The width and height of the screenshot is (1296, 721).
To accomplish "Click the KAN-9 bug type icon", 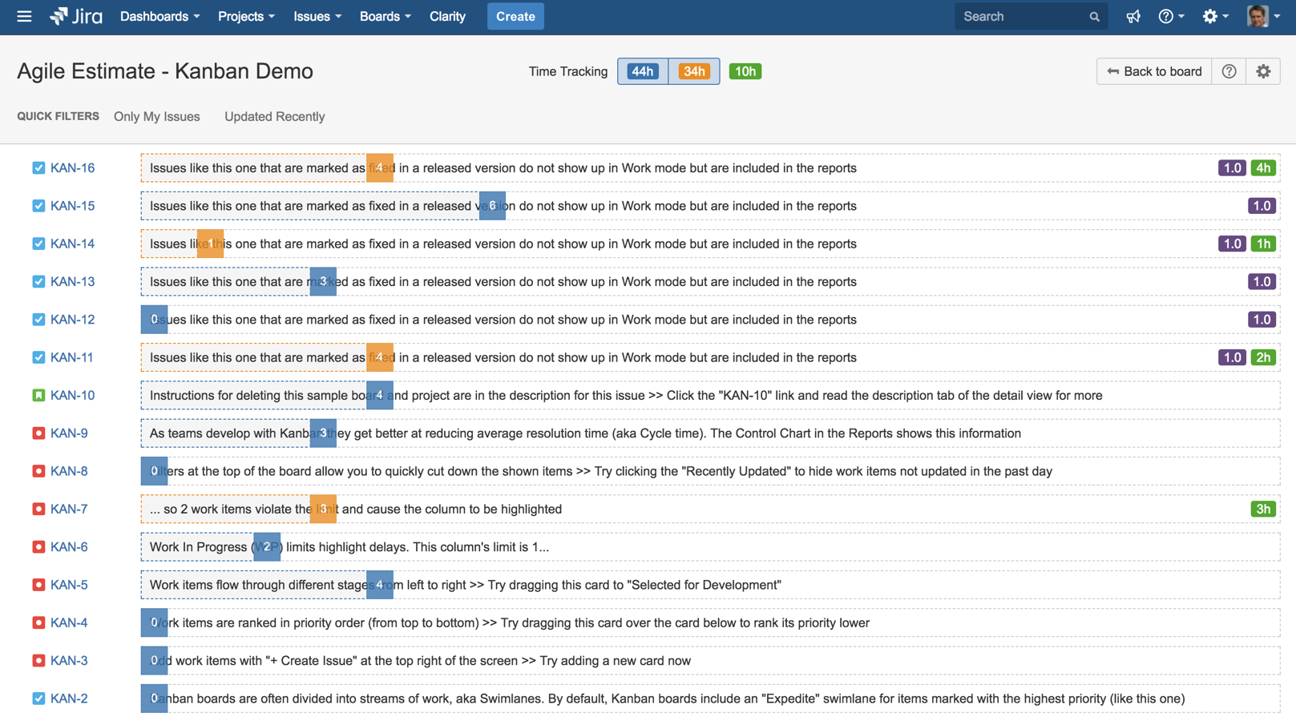I will (38, 433).
